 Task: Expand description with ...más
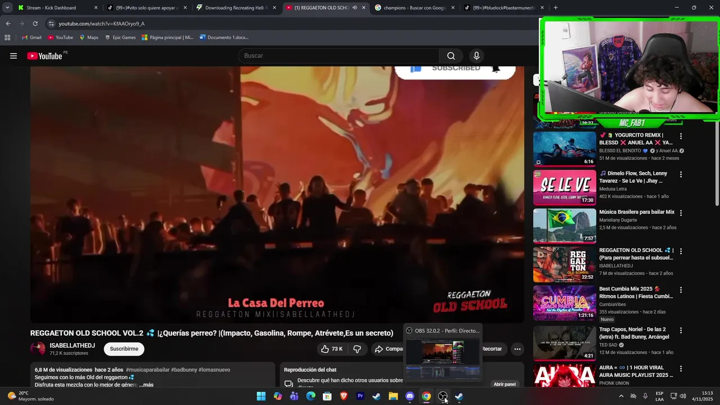(145, 385)
